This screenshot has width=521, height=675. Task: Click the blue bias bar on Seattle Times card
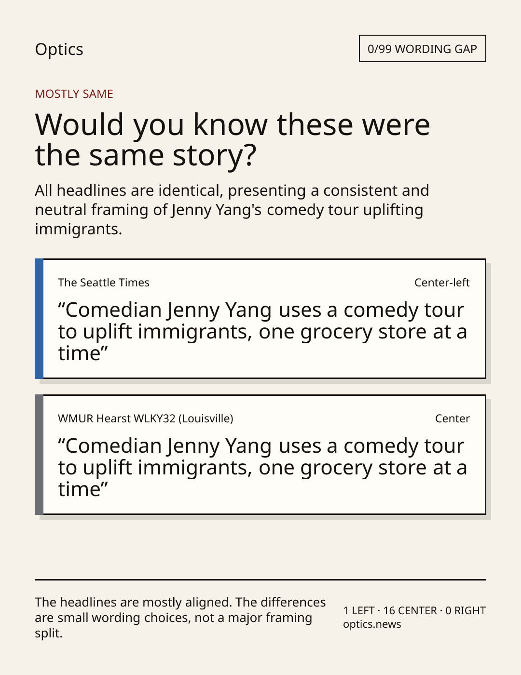click(39, 319)
